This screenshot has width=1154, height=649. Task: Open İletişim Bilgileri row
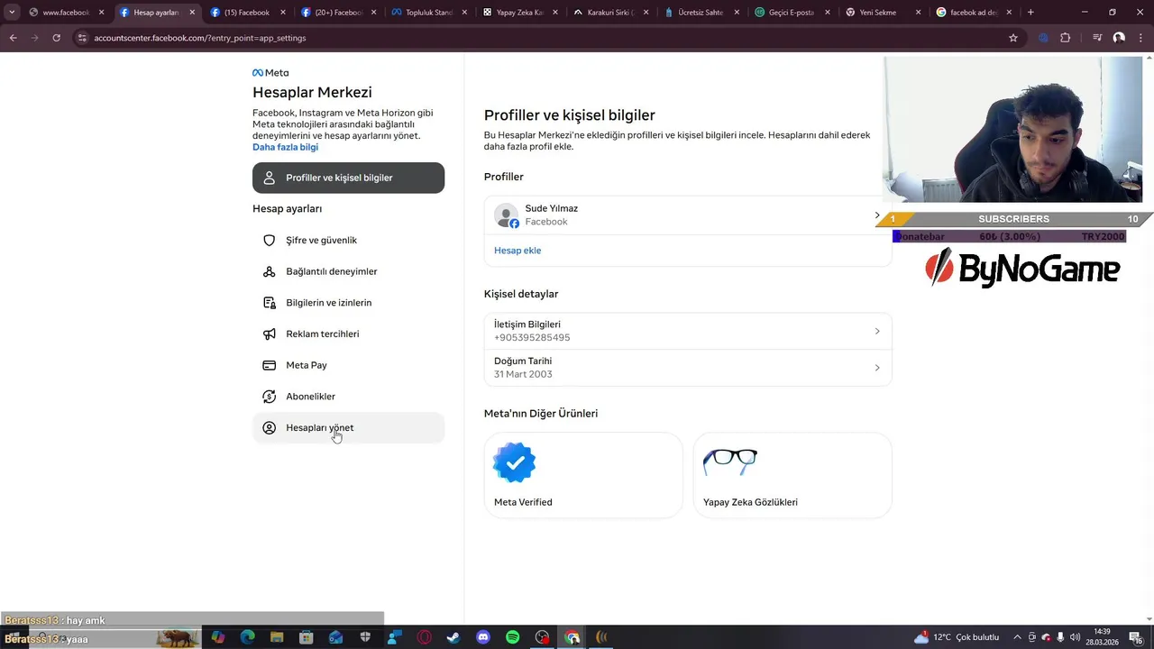pos(688,331)
